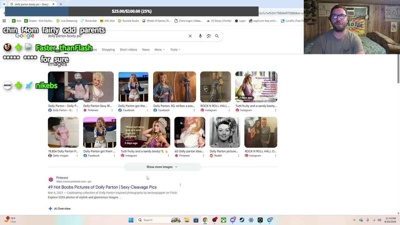Viewport: 400px width, 225px height.
Task: Open the clock showing 11:43 PM
Action: click(391, 220)
